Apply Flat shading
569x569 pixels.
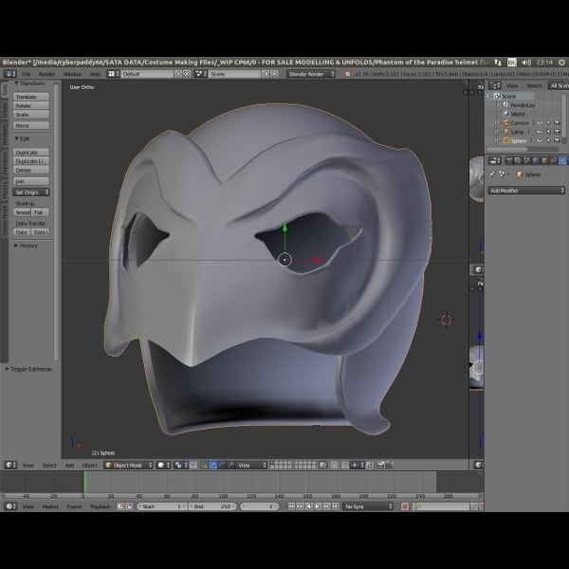[40, 212]
